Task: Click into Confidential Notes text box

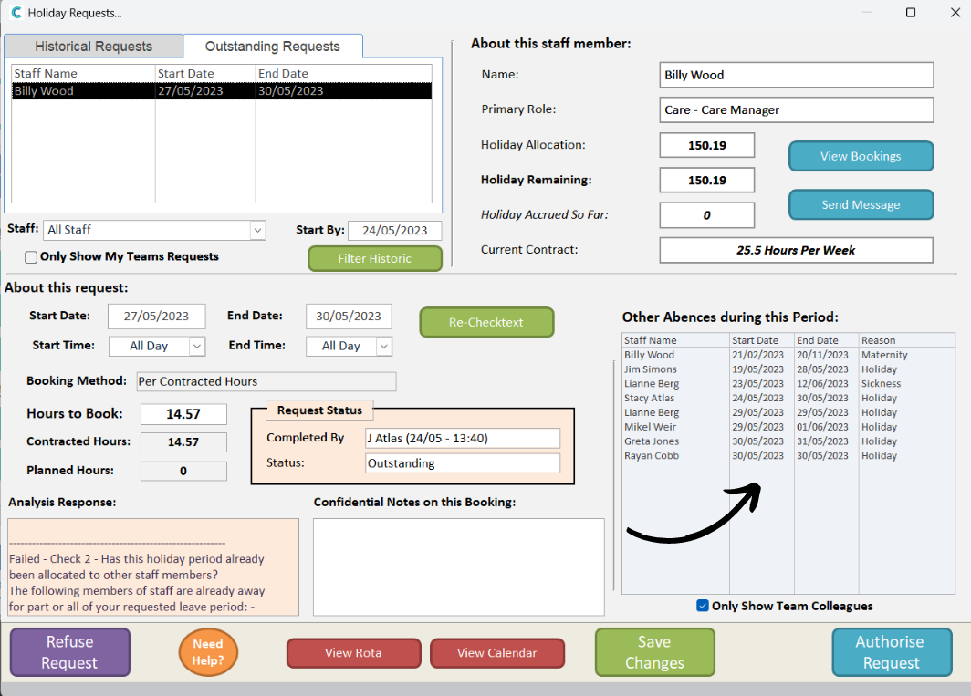Action: coord(458,566)
